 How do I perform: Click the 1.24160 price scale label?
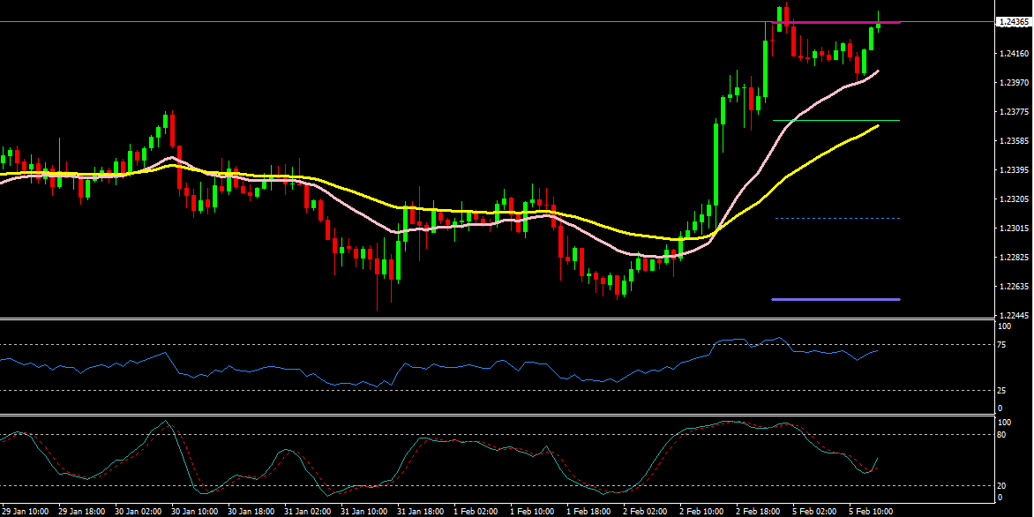1010,54
